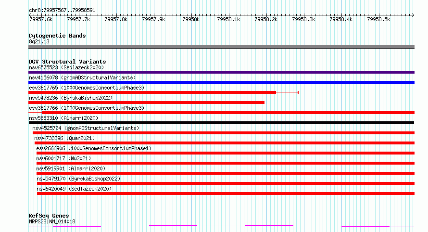
Task: Open variant nsv5919901 (Almarri2020) label
Action: 71,168
